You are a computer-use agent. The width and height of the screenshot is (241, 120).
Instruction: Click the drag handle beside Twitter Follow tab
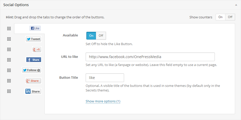9,70
